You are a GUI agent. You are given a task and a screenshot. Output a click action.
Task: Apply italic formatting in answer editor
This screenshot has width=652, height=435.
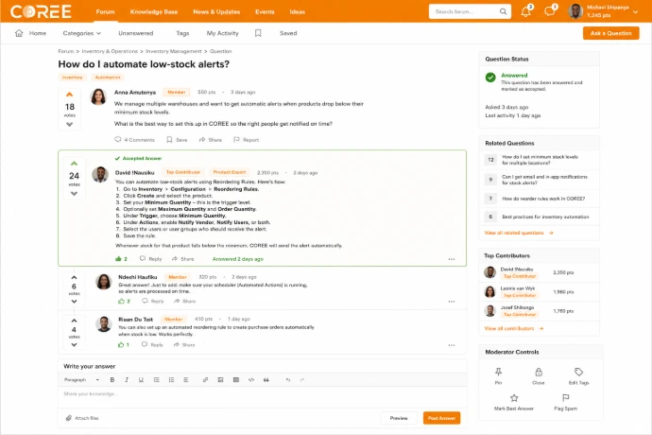[127, 379]
